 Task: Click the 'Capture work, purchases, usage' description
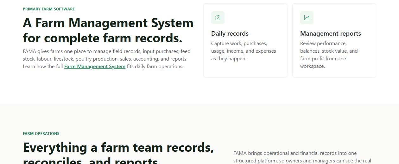244,51
